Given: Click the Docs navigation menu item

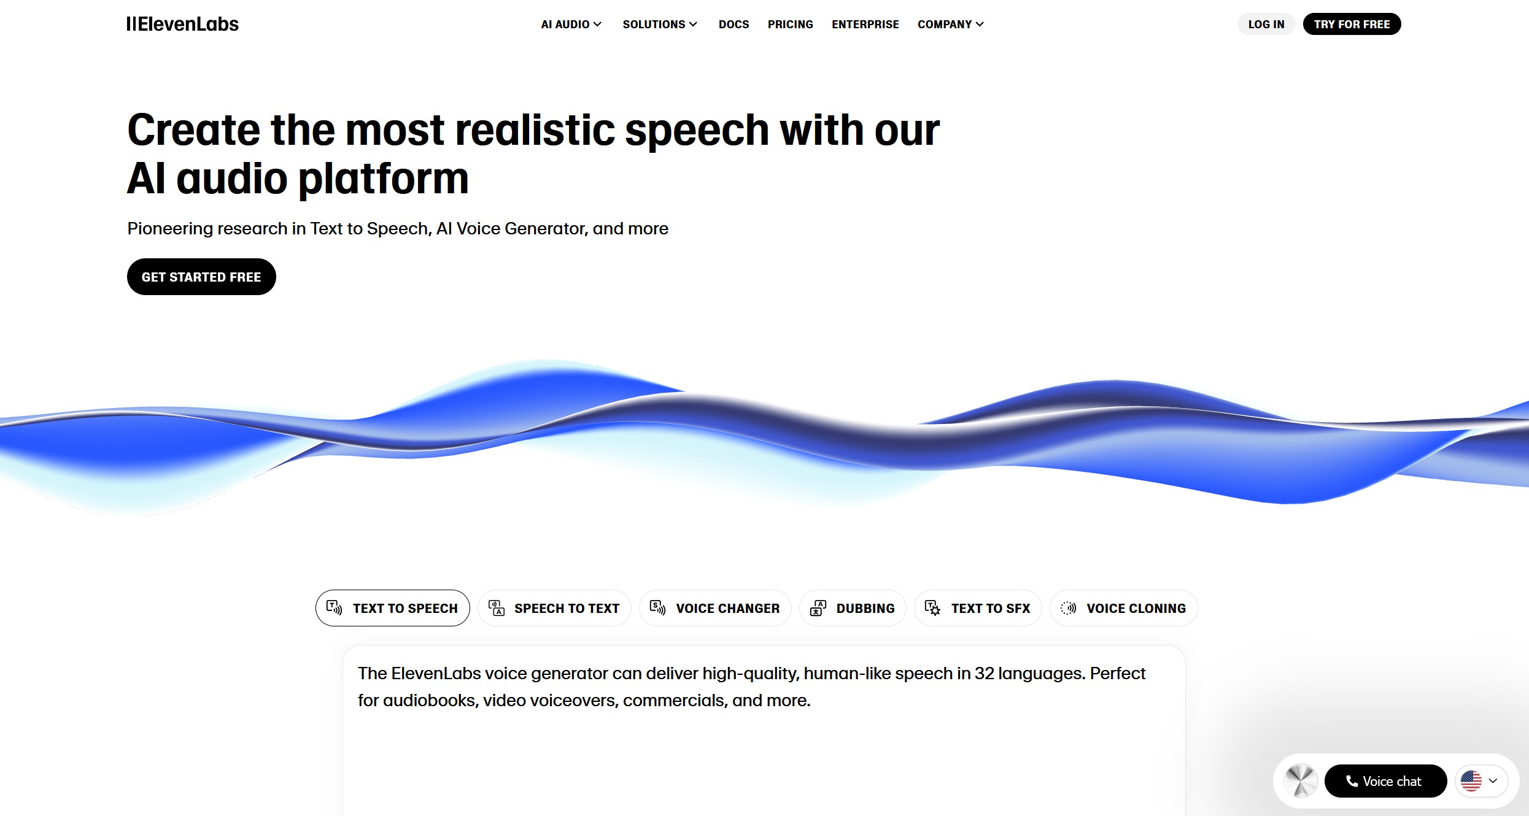Looking at the screenshot, I should [x=732, y=25].
